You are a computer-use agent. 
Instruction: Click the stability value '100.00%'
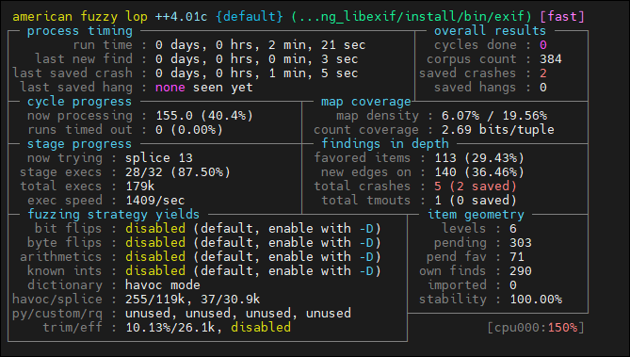[x=536, y=300]
